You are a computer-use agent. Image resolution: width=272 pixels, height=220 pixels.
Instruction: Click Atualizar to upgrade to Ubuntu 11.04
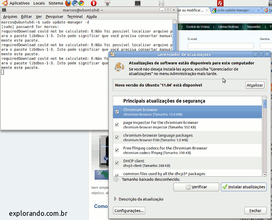(255, 85)
